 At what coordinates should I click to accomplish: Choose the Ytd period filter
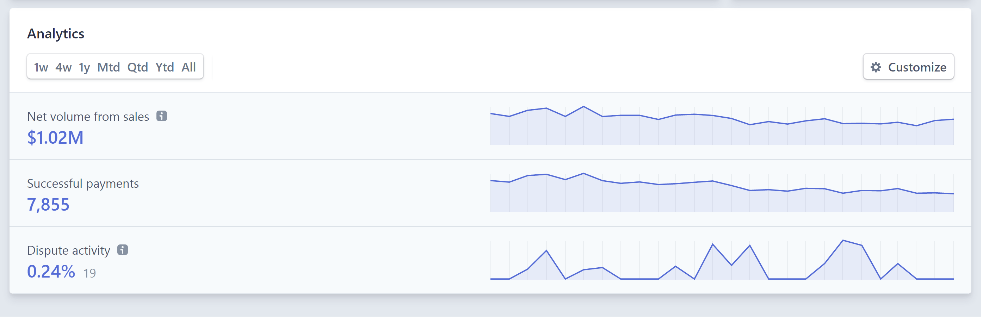coord(165,67)
